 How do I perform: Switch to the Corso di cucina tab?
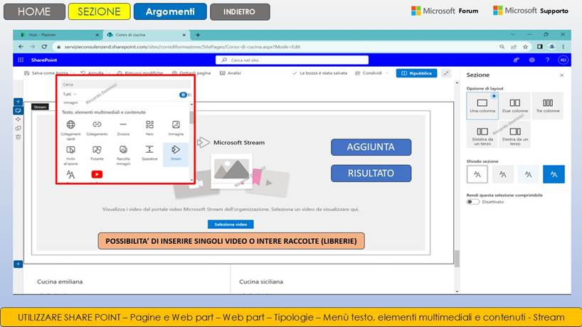coord(147,35)
